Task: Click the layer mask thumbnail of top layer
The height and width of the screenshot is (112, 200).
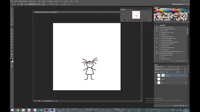Action: [163, 75]
